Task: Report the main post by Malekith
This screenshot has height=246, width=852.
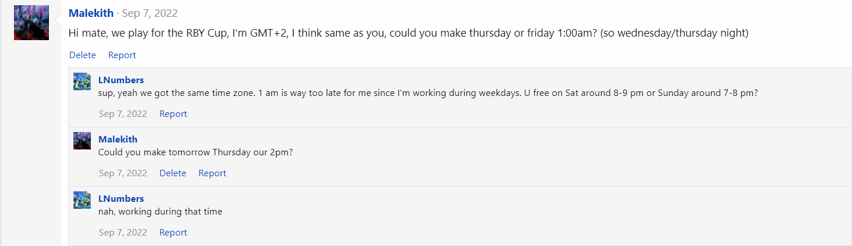Action: point(122,55)
